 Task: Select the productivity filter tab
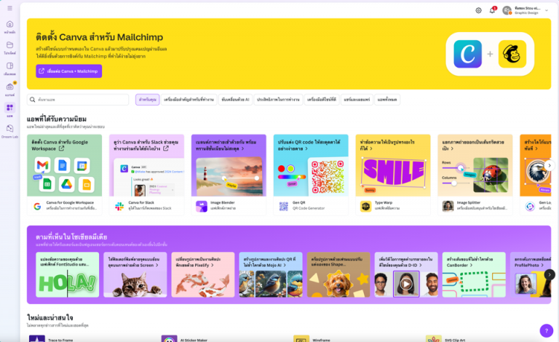(x=278, y=100)
